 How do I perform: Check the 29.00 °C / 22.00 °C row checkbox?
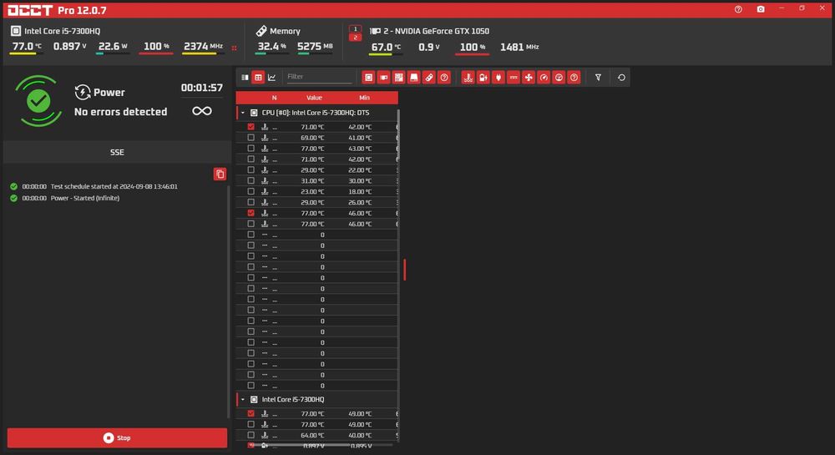click(250, 169)
